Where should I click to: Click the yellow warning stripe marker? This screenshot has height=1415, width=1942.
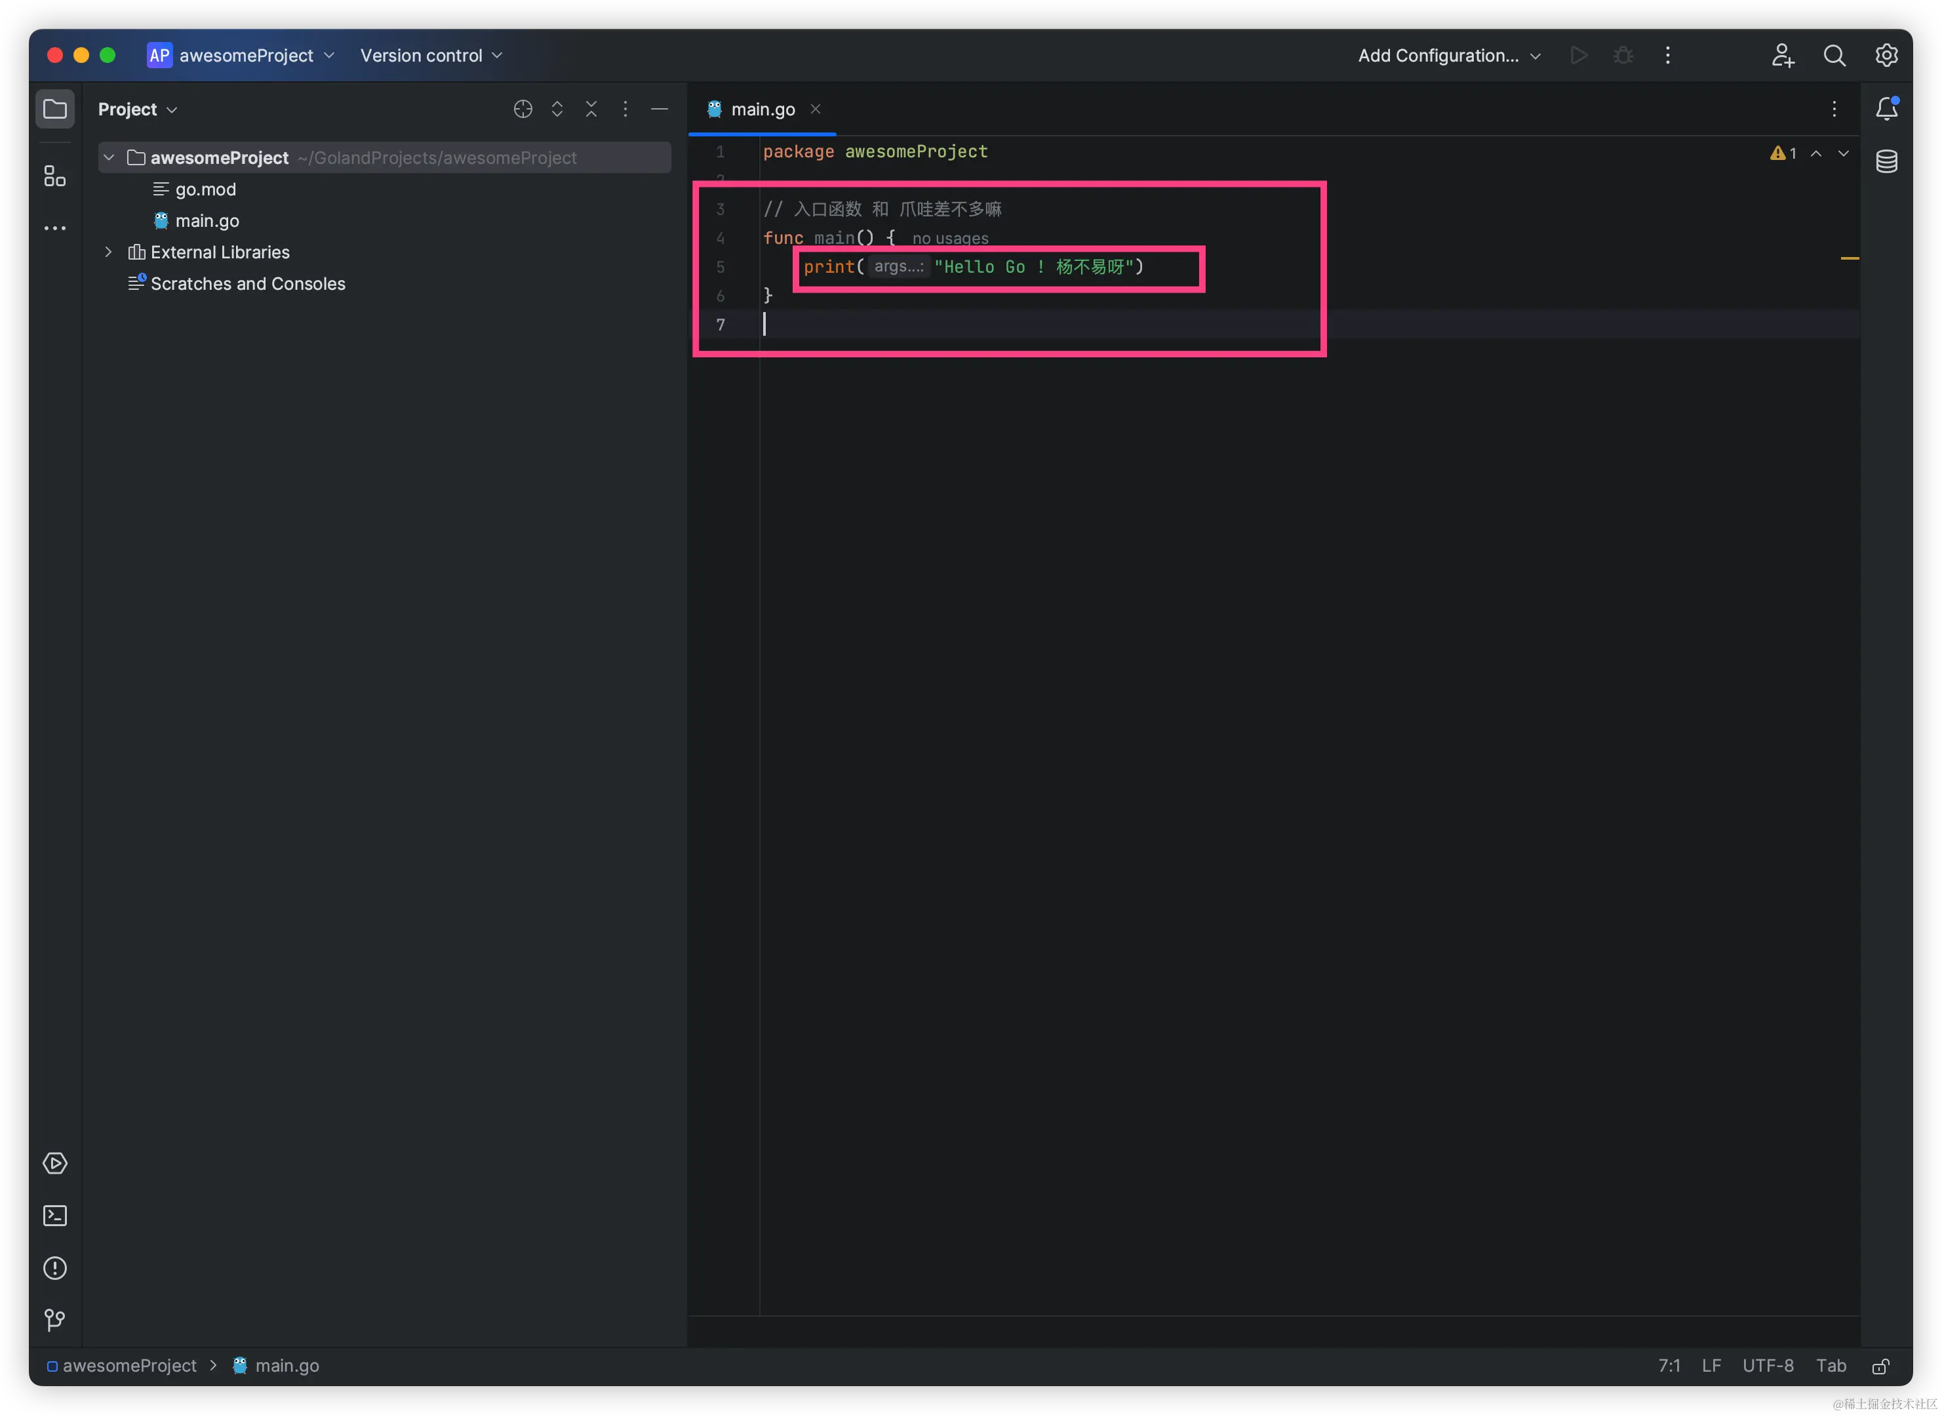pos(1850,258)
